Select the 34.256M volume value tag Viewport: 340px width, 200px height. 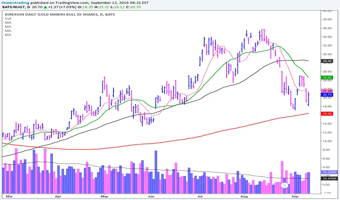pos(329,172)
